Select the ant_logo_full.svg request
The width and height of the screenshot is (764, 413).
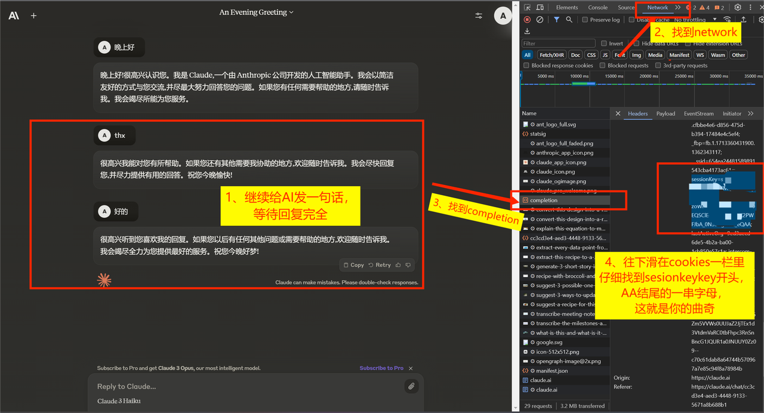coord(565,124)
